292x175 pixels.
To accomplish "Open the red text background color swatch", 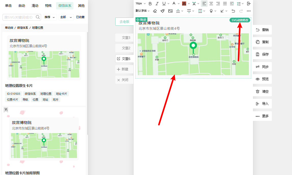I will 184,4.
